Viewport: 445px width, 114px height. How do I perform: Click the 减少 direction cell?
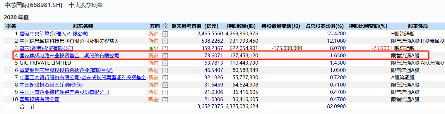153,48
